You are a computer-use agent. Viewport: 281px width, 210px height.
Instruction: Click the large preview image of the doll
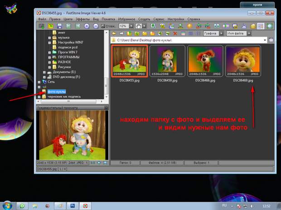(72, 135)
